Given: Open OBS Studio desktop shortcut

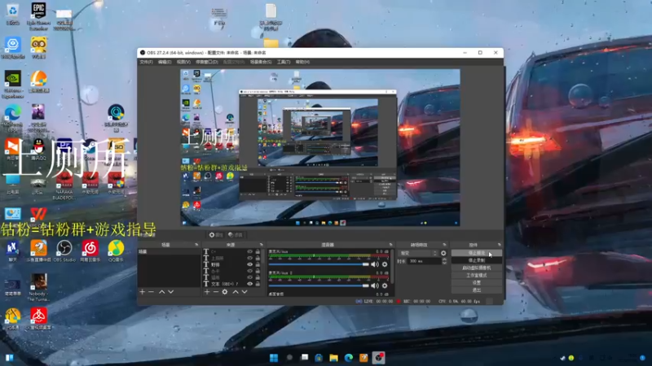Looking at the screenshot, I should [64, 251].
